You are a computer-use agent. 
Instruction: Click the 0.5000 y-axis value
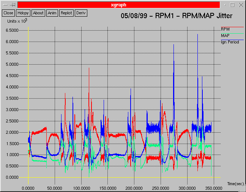pos(12,166)
